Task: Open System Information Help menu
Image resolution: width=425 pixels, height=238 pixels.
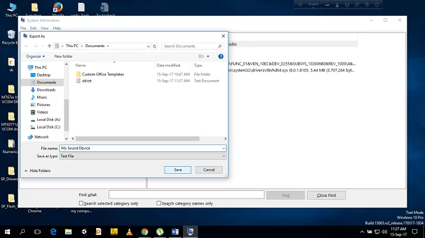Action: click(x=57, y=28)
